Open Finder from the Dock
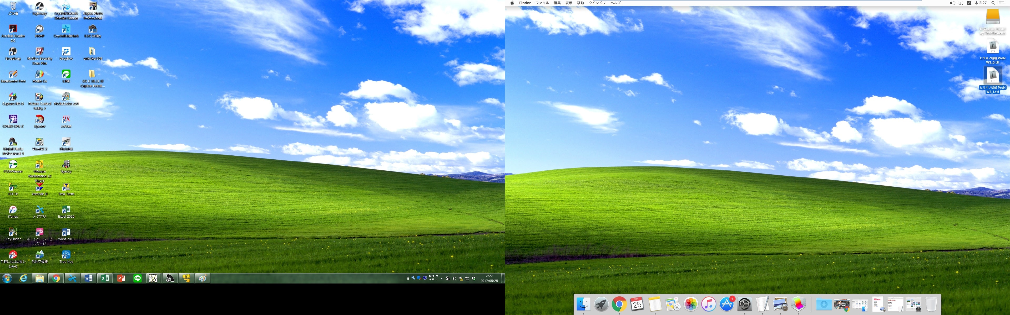The height and width of the screenshot is (315, 1010). coord(584,304)
